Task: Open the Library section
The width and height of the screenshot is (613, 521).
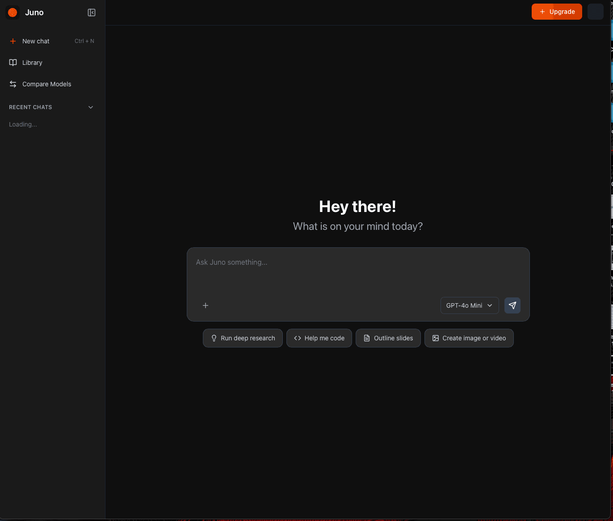Action: coord(52,63)
